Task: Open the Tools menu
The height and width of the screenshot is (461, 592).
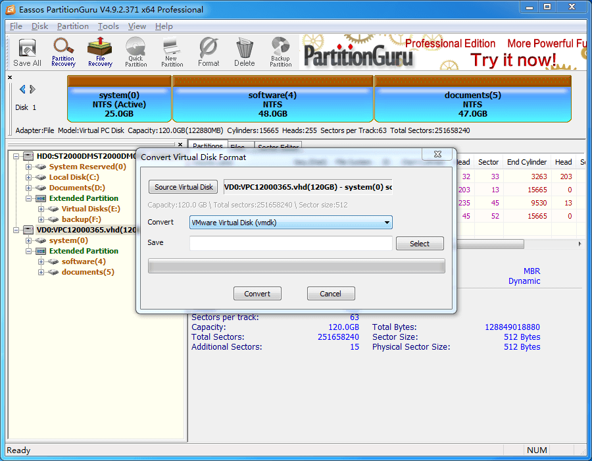Action: click(109, 26)
